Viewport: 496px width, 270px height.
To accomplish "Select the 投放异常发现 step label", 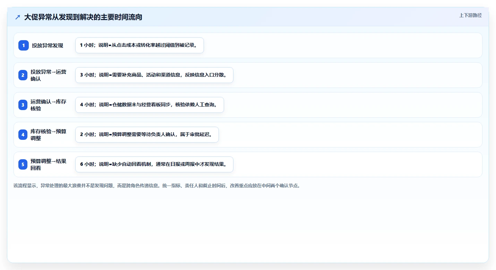I will [x=48, y=45].
